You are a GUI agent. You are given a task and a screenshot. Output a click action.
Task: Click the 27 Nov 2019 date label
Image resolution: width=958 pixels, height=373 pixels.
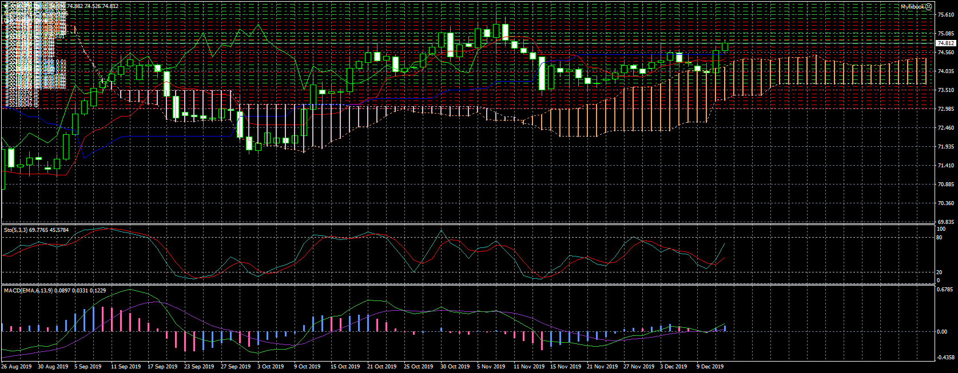(639, 367)
